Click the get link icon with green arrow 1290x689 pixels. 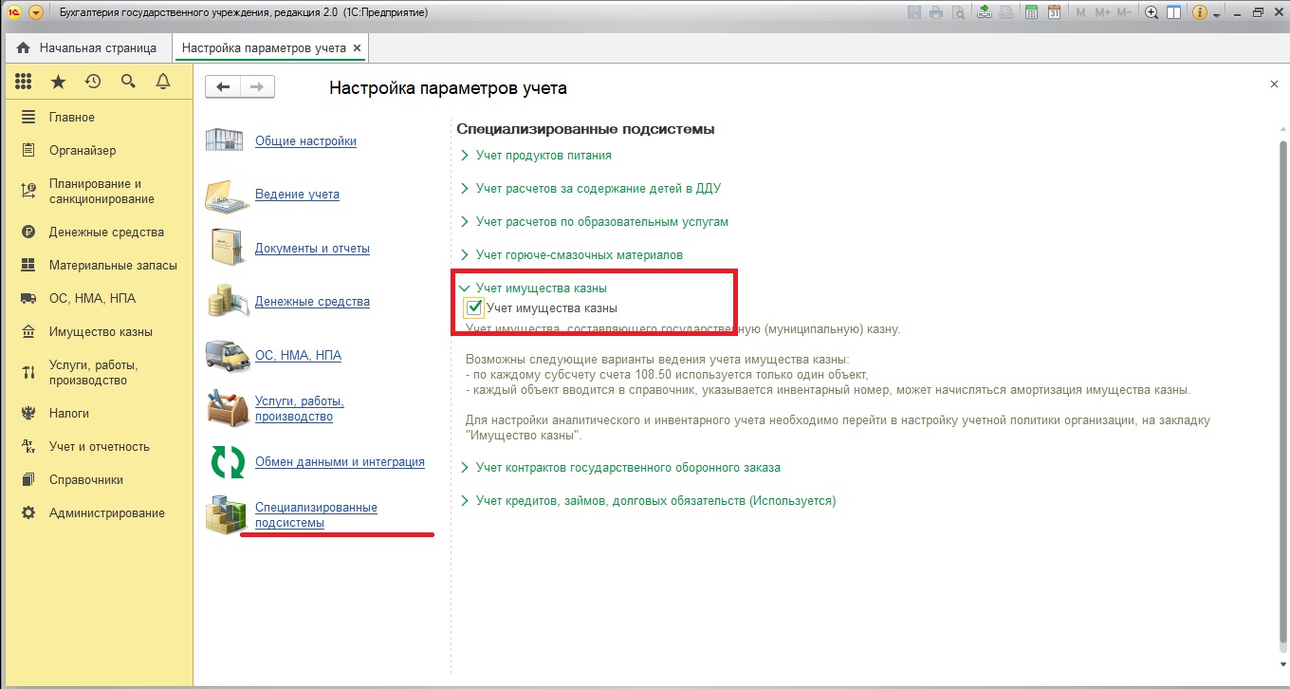[x=985, y=13]
